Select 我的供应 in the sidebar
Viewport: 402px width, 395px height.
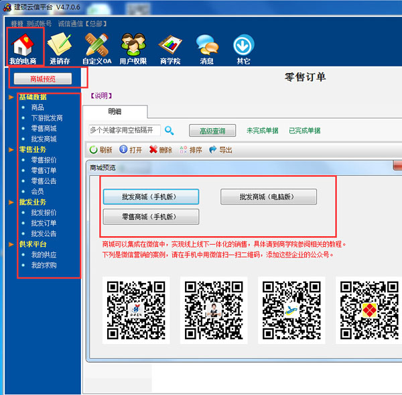[44, 255]
